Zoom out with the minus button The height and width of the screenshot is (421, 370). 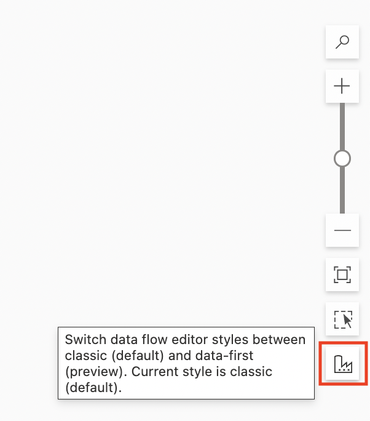pyautogui.click(x=342, y=230)
